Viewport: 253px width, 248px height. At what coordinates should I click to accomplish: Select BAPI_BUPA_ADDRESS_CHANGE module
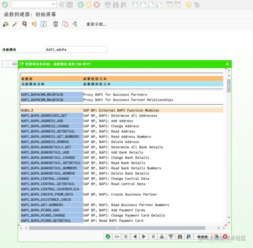click(x=52, y=126)
